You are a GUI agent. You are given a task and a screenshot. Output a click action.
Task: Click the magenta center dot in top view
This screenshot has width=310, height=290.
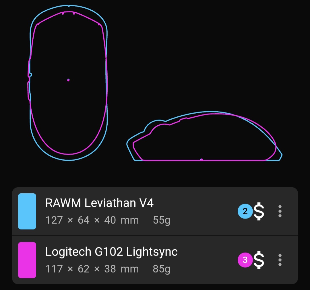pos(68,80)
